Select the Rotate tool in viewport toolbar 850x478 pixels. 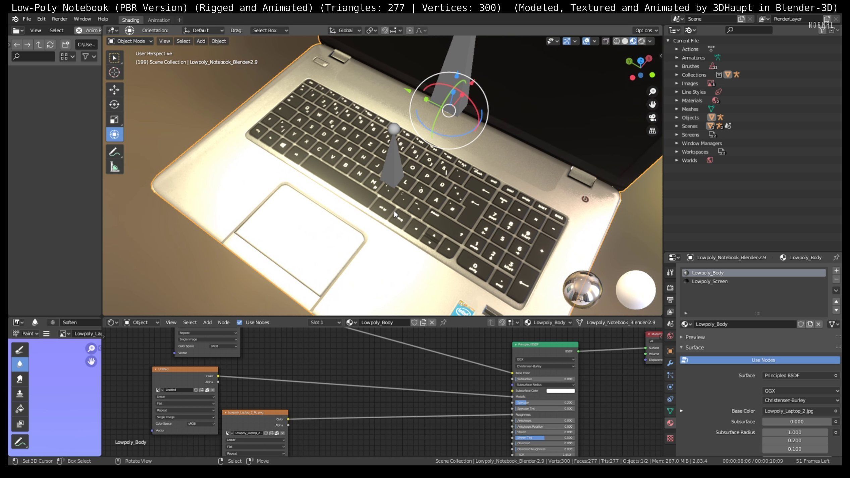point(114,105)
